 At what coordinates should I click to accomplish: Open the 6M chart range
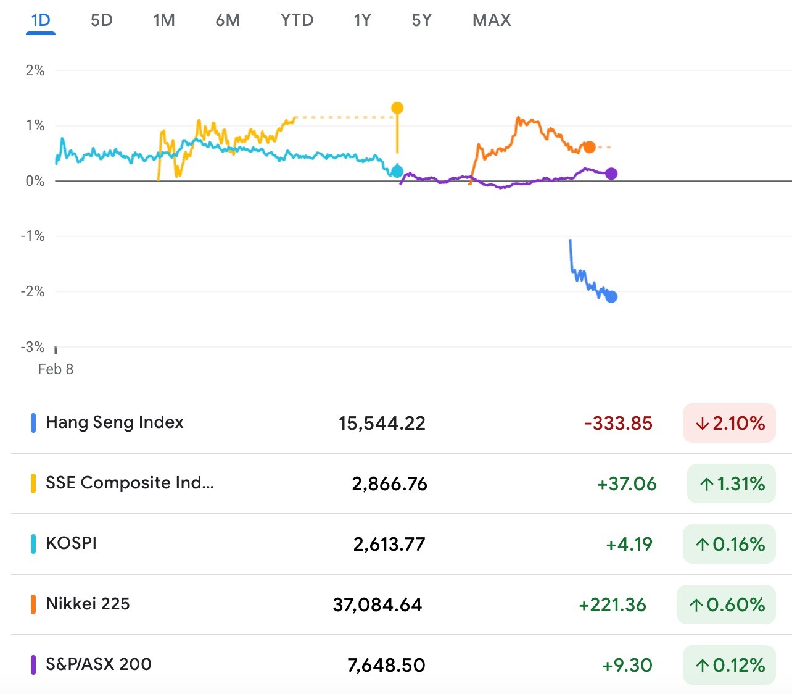228,20
